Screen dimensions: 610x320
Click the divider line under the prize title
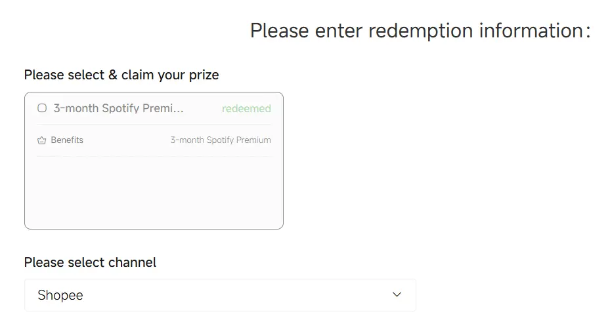[x=154, y=125]
